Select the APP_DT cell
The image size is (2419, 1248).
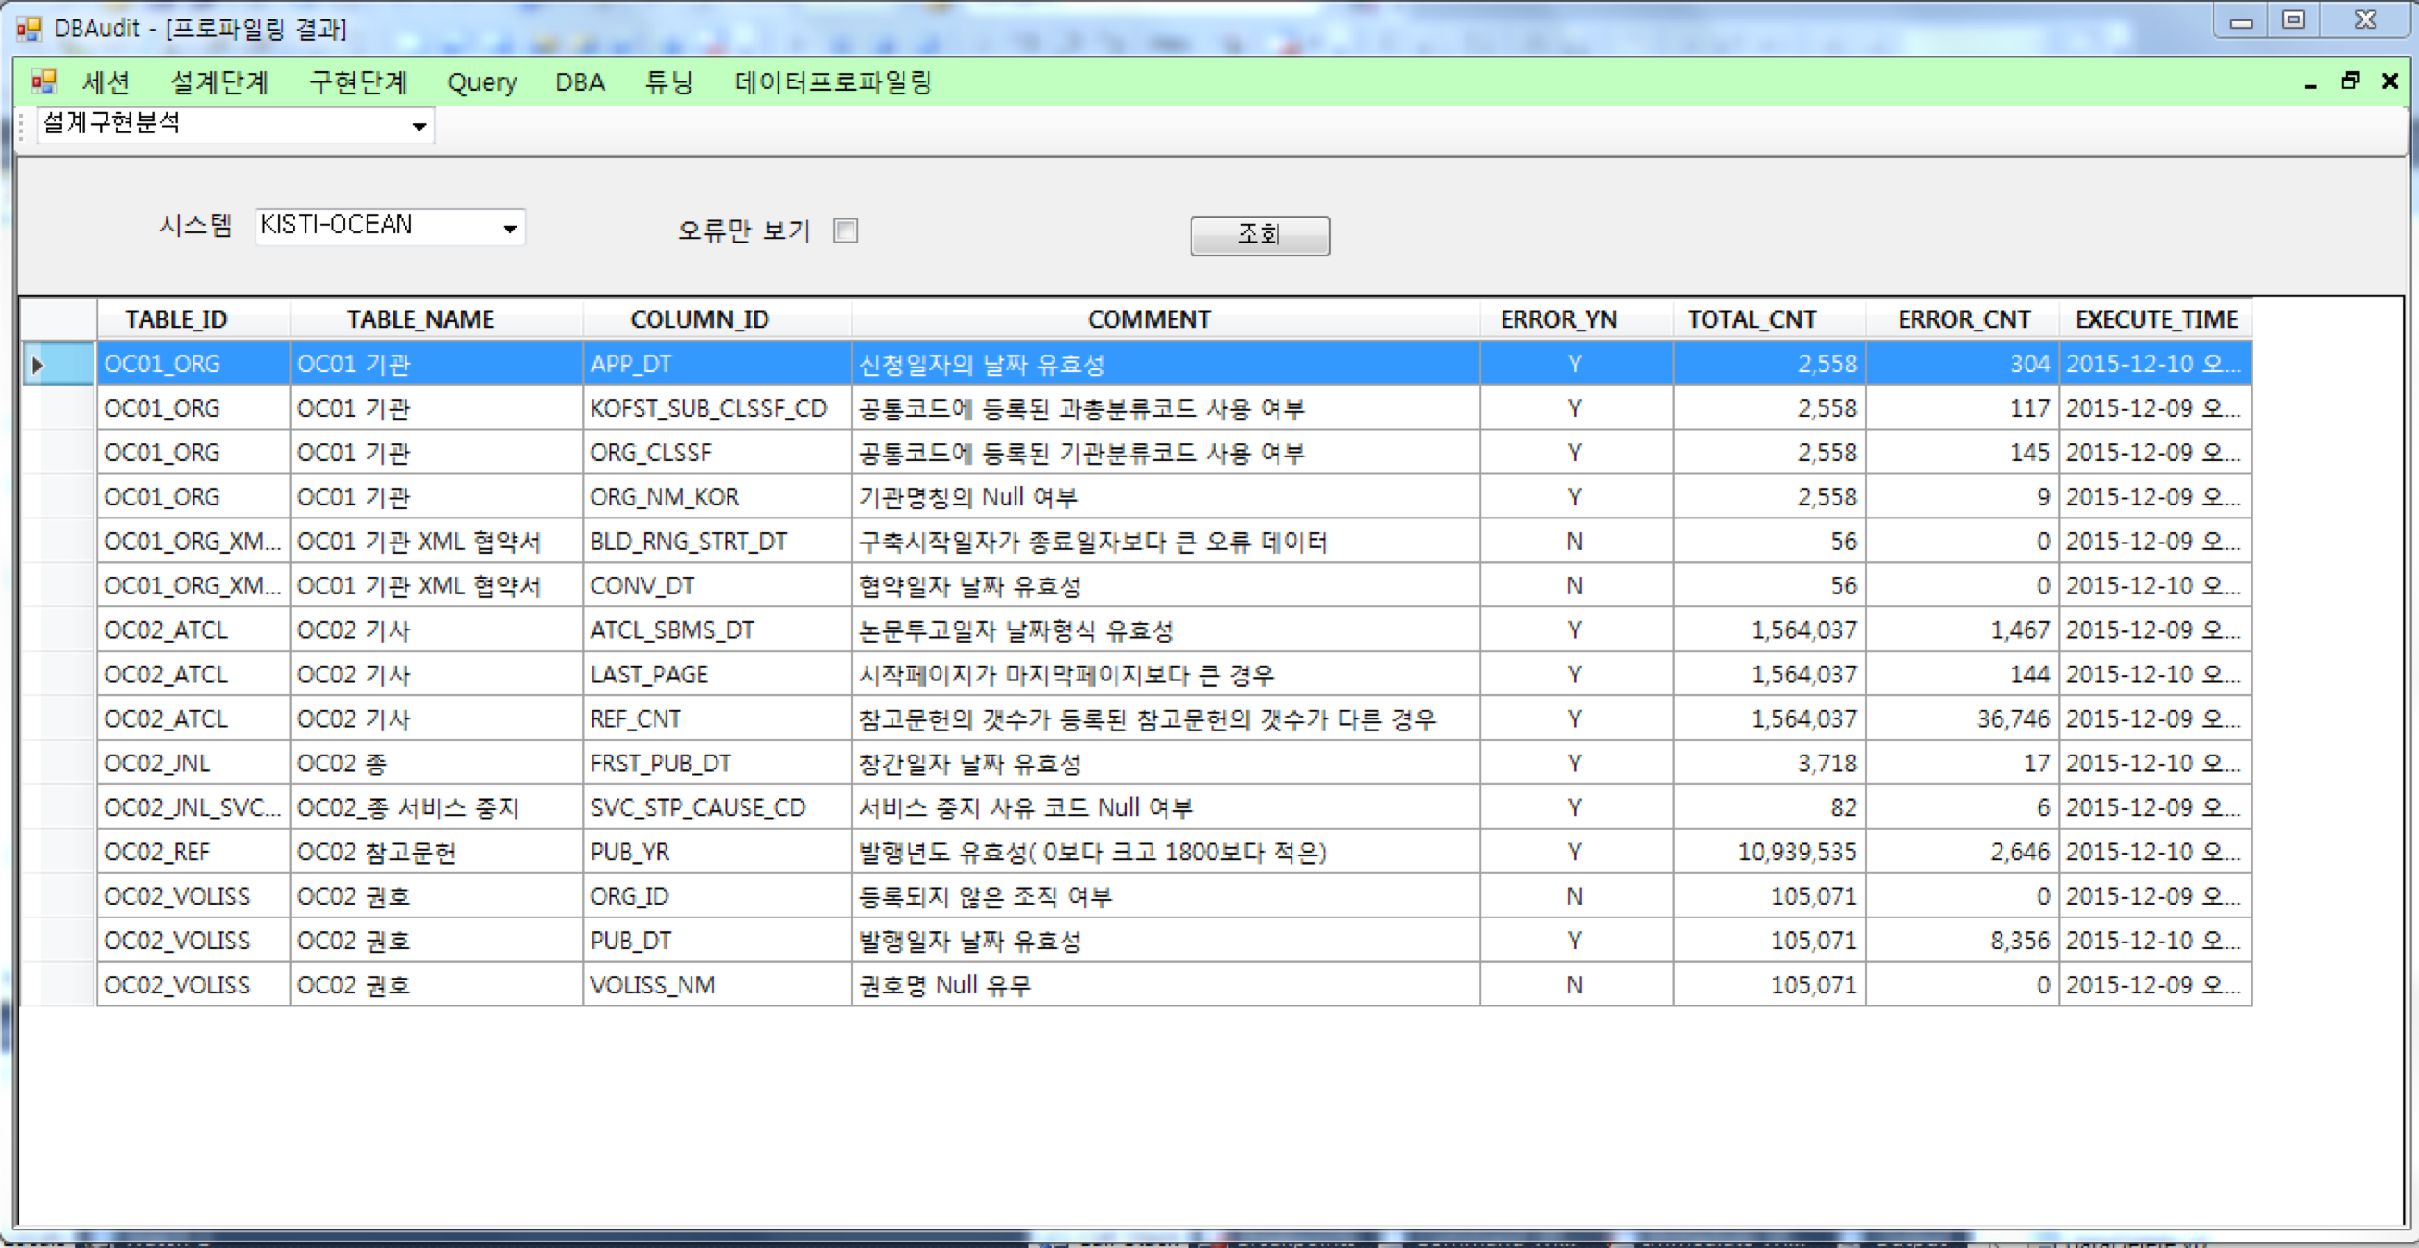tap(717, 365)
